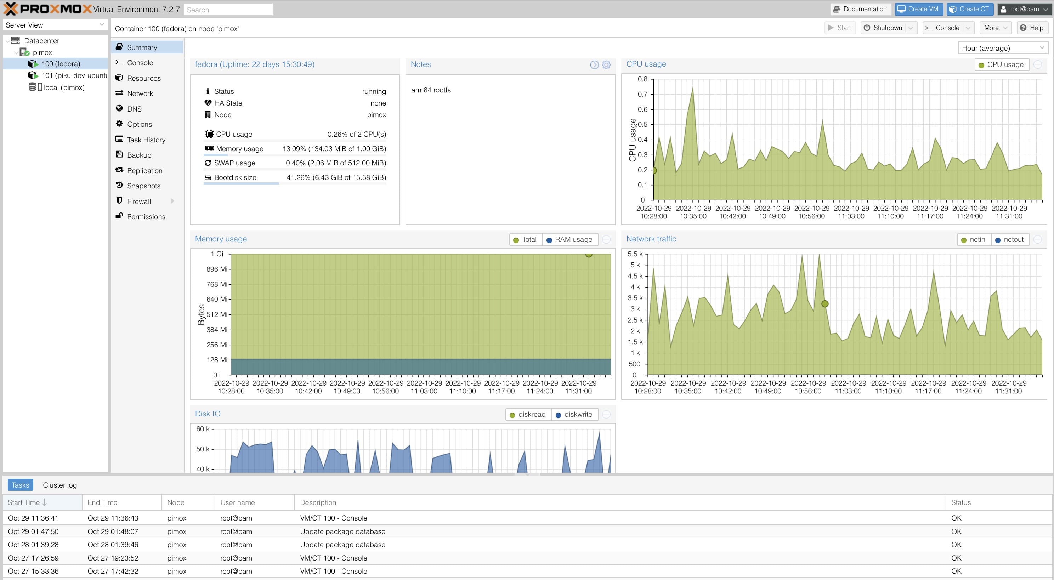Click the Bootdisk size usage bar
1054x580 pixels.
point(295,184)
